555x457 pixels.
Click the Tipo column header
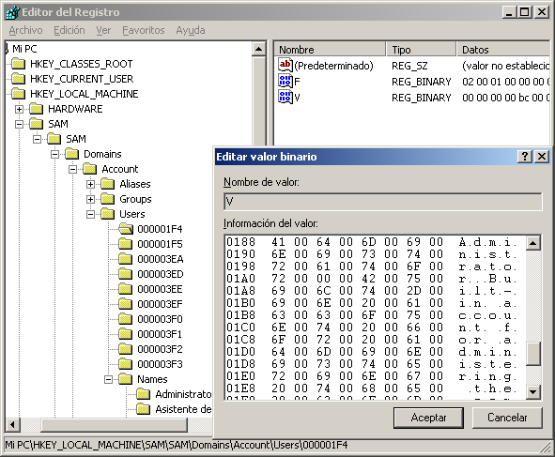422,50
